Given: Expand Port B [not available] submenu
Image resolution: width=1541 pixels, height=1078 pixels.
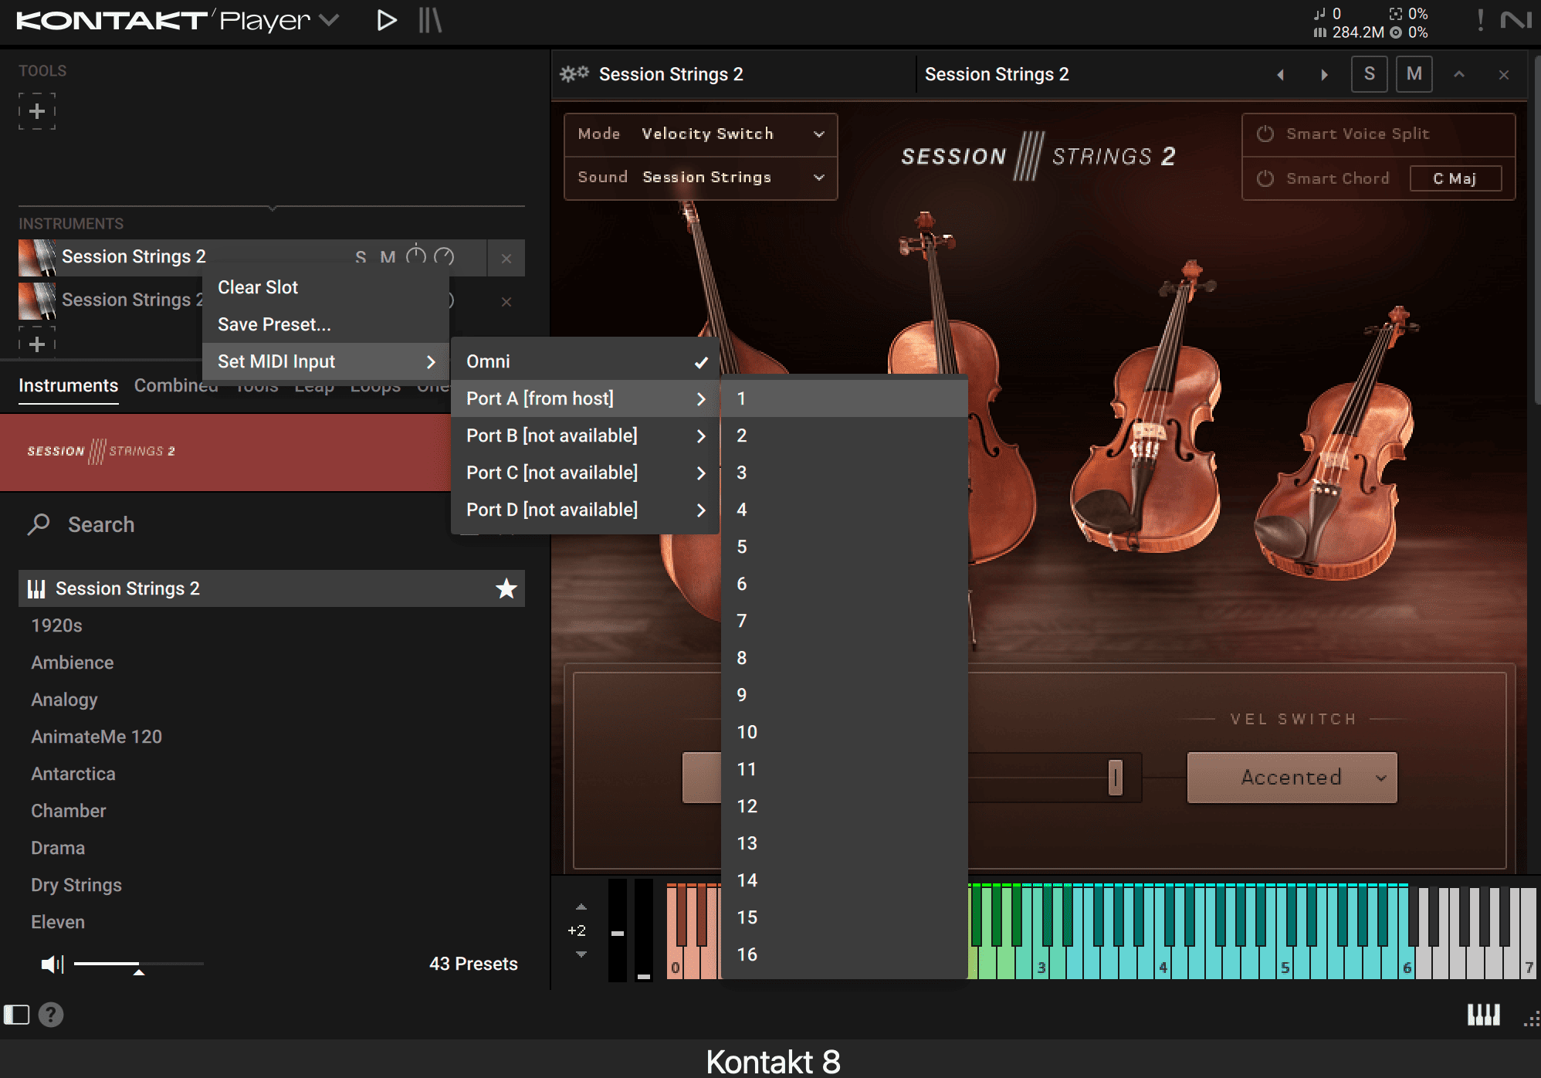Looking at the screenshot, I should click(x=585, y=436).
